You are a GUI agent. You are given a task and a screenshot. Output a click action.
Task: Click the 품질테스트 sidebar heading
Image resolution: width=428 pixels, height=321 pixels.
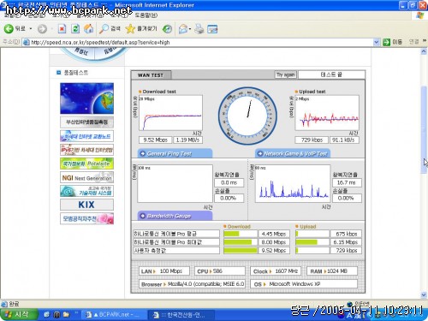(x=76, y=73)
